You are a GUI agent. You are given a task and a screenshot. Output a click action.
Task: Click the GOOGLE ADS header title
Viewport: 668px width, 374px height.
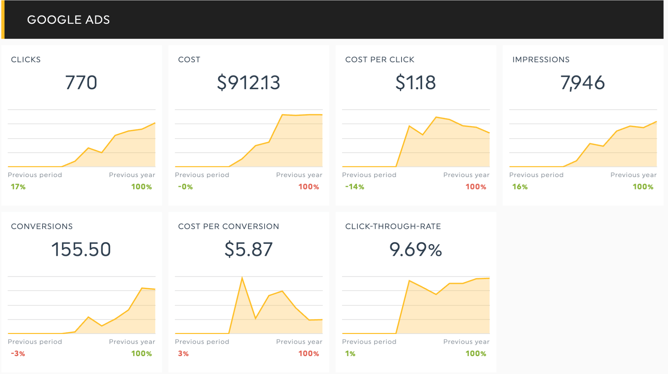pyautogui.click(x=68, y=20)
